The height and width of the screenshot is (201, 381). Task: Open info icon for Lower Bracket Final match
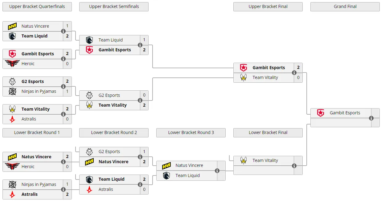tap(294, 165)
